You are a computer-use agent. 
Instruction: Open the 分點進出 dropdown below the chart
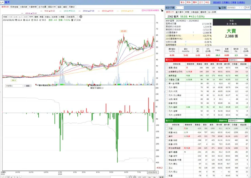pyautogui.click(x=14, y=86)
